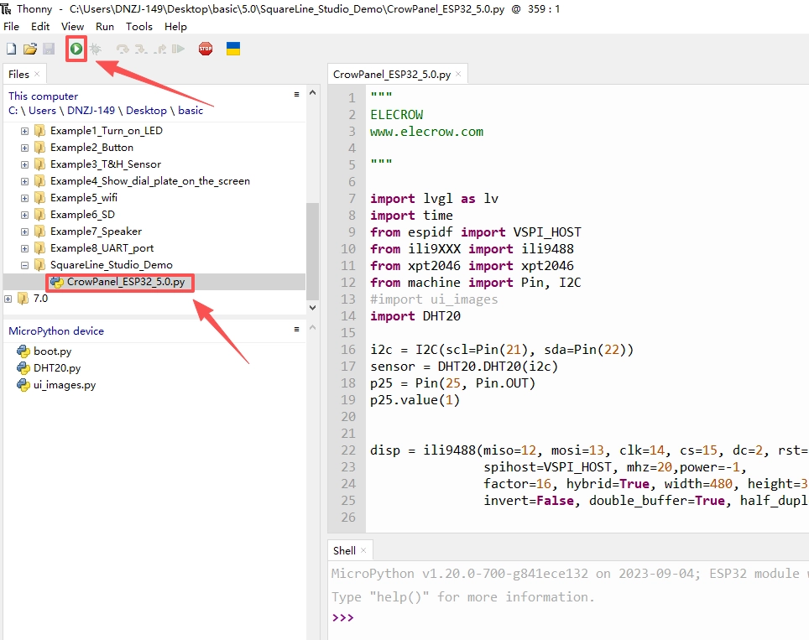Select boot.py on MicroPython device
This screenshot has width=809, height=640.
coord(52,351)
